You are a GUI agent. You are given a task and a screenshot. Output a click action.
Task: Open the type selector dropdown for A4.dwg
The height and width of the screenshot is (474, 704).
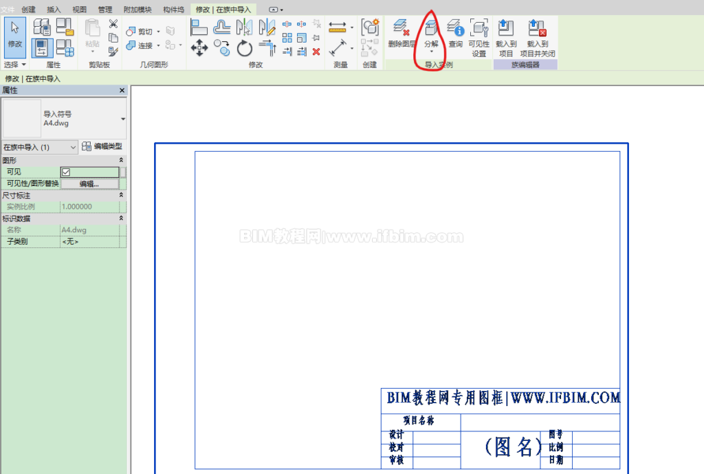click(122, 119)
